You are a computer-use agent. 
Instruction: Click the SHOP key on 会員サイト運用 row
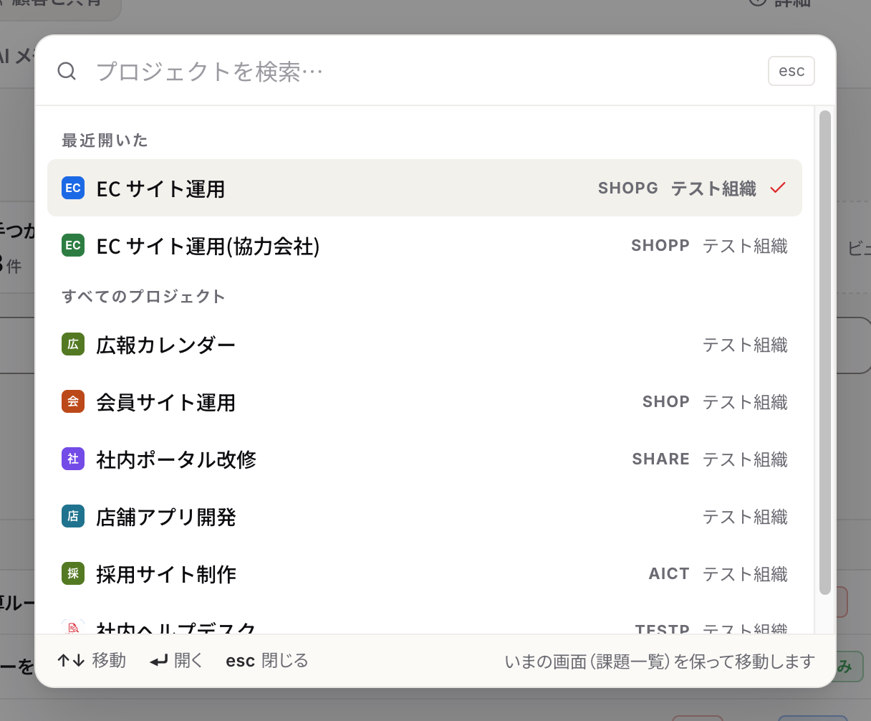pyautogui.click(x=666, y=402)
